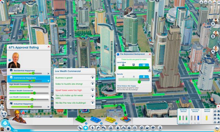This screenshot has height=132, width=220.
Task: Open the Parks tree menu
Action: point(153,128)
